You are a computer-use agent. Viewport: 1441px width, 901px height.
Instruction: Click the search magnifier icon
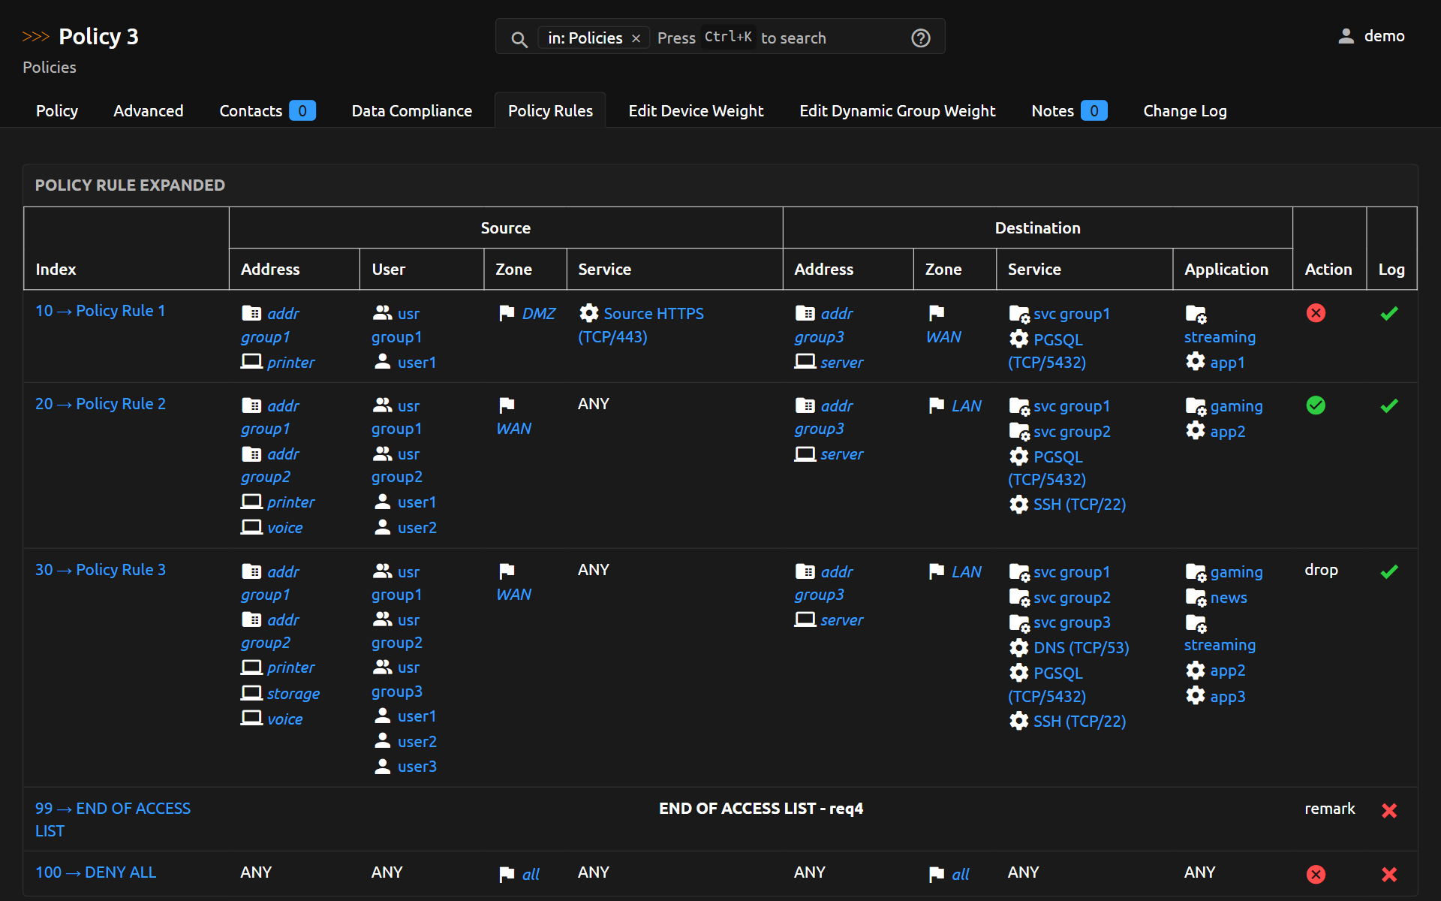pos(519,39)
